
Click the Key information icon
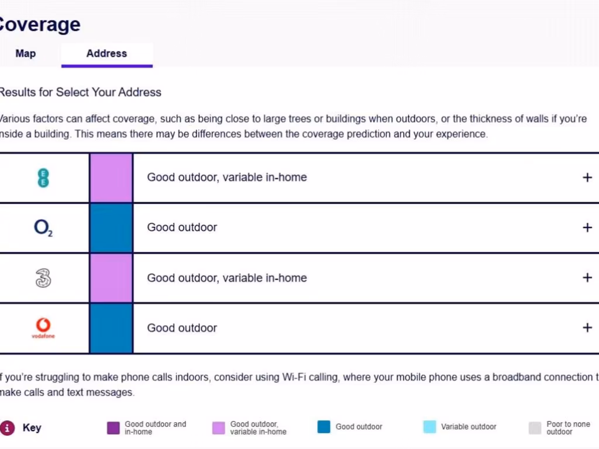pyautogui.click(x=7, y=428)
